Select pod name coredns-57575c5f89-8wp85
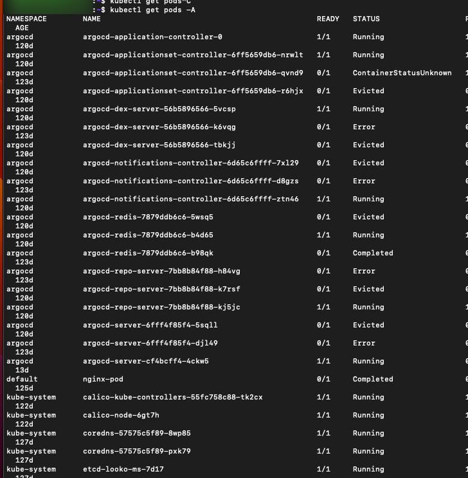This screenshot has width=468, height=478. 137,433
